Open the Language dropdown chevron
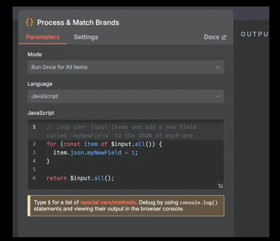The image size is (280, 241). click(217, 96)
